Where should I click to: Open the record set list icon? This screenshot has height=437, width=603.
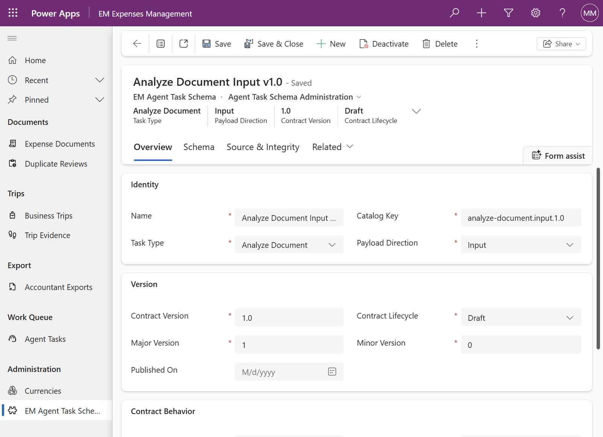(x=161, y=44)
